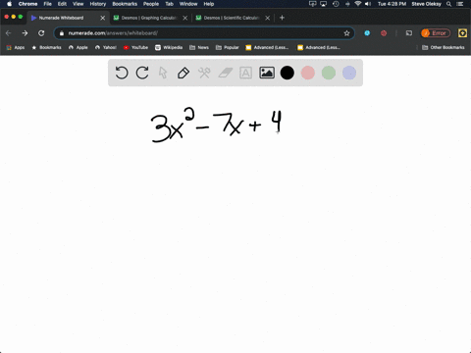Bookmark this page with the star
This screenshot has width=471, height=353.
tap(346, 33)
